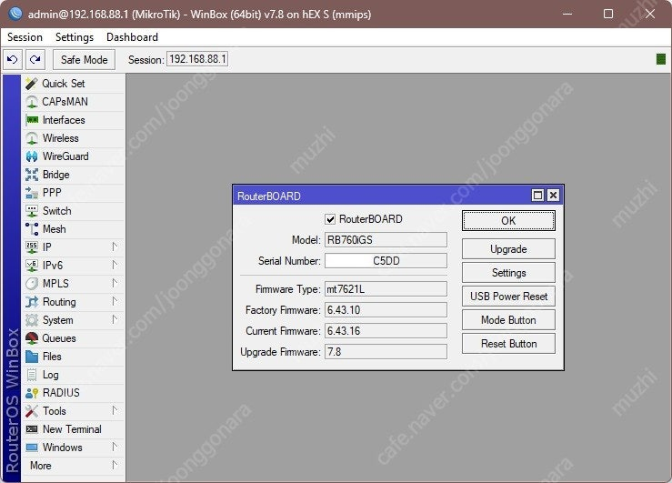This screenshot has width=672, height=483.
Task: Expand the MPLS submenu arrow
Action: [115, 283]
